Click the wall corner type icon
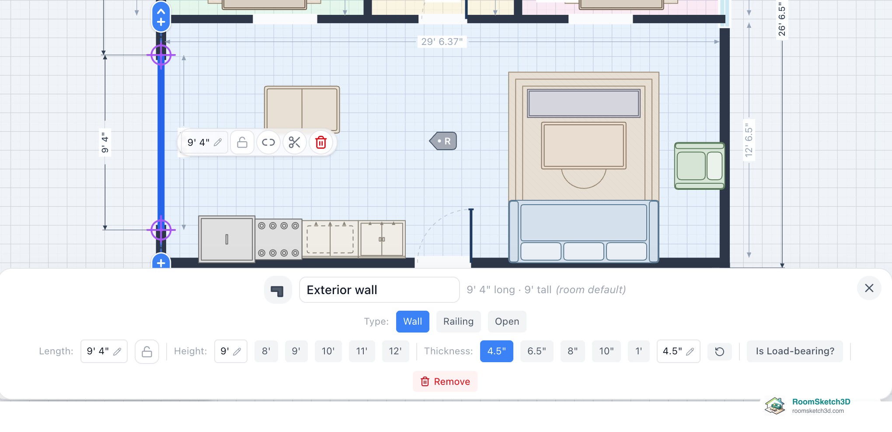Screen dimensions: 892x432 tap(278, 290)
